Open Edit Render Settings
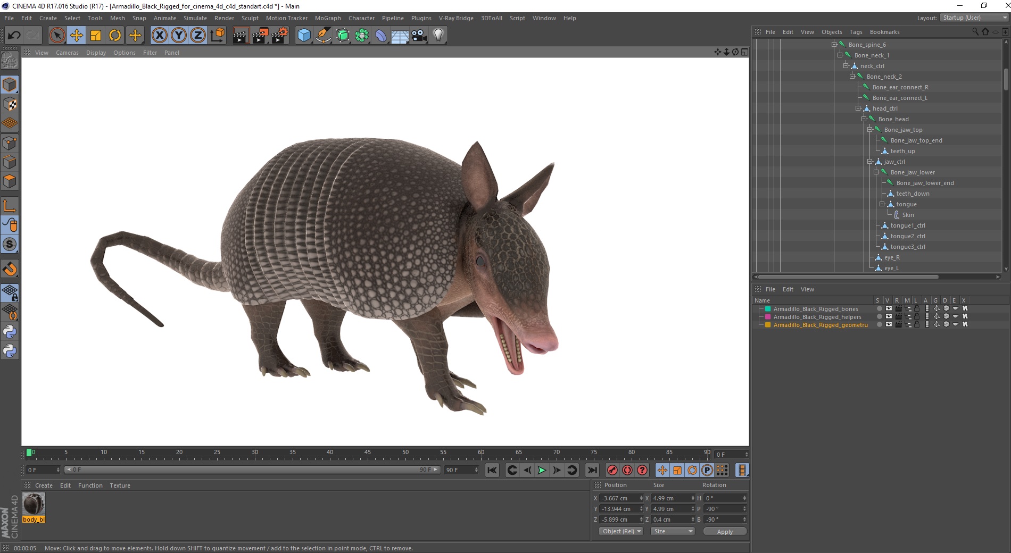 pos(280,36)
